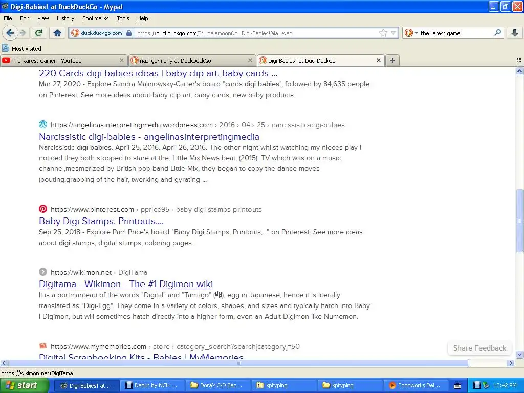Click the search magnifier icon
This screenshot has width=524, height=393.
497,33
